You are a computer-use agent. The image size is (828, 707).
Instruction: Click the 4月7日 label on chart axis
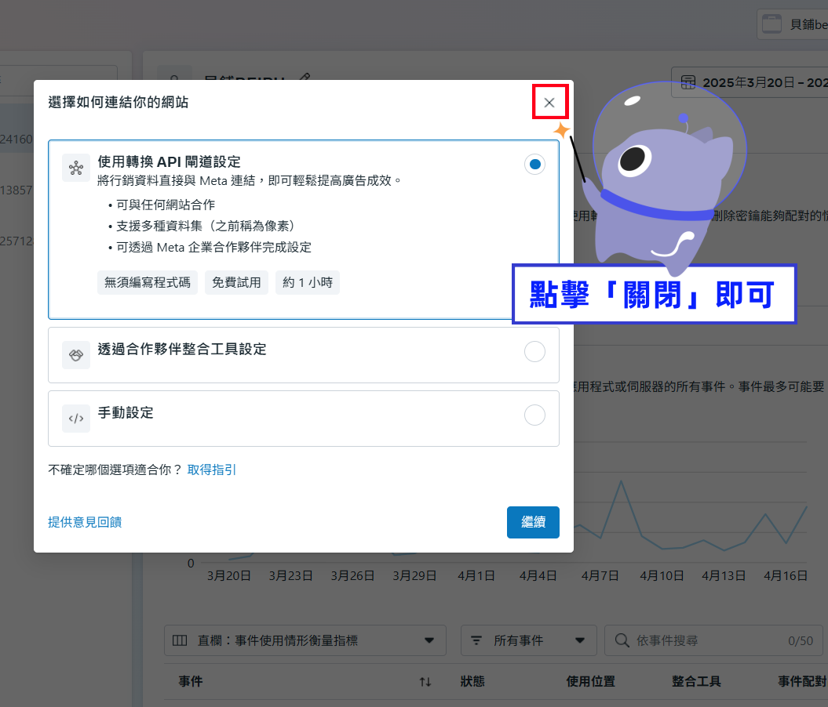click(x=600, y=576)
